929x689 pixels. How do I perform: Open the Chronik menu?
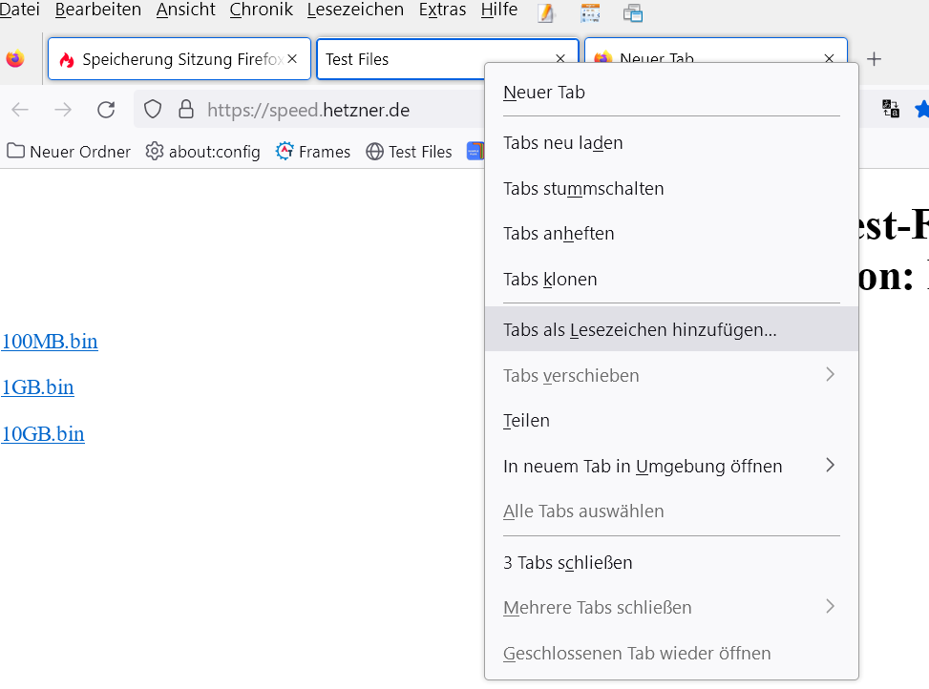[x=261, y=10]
